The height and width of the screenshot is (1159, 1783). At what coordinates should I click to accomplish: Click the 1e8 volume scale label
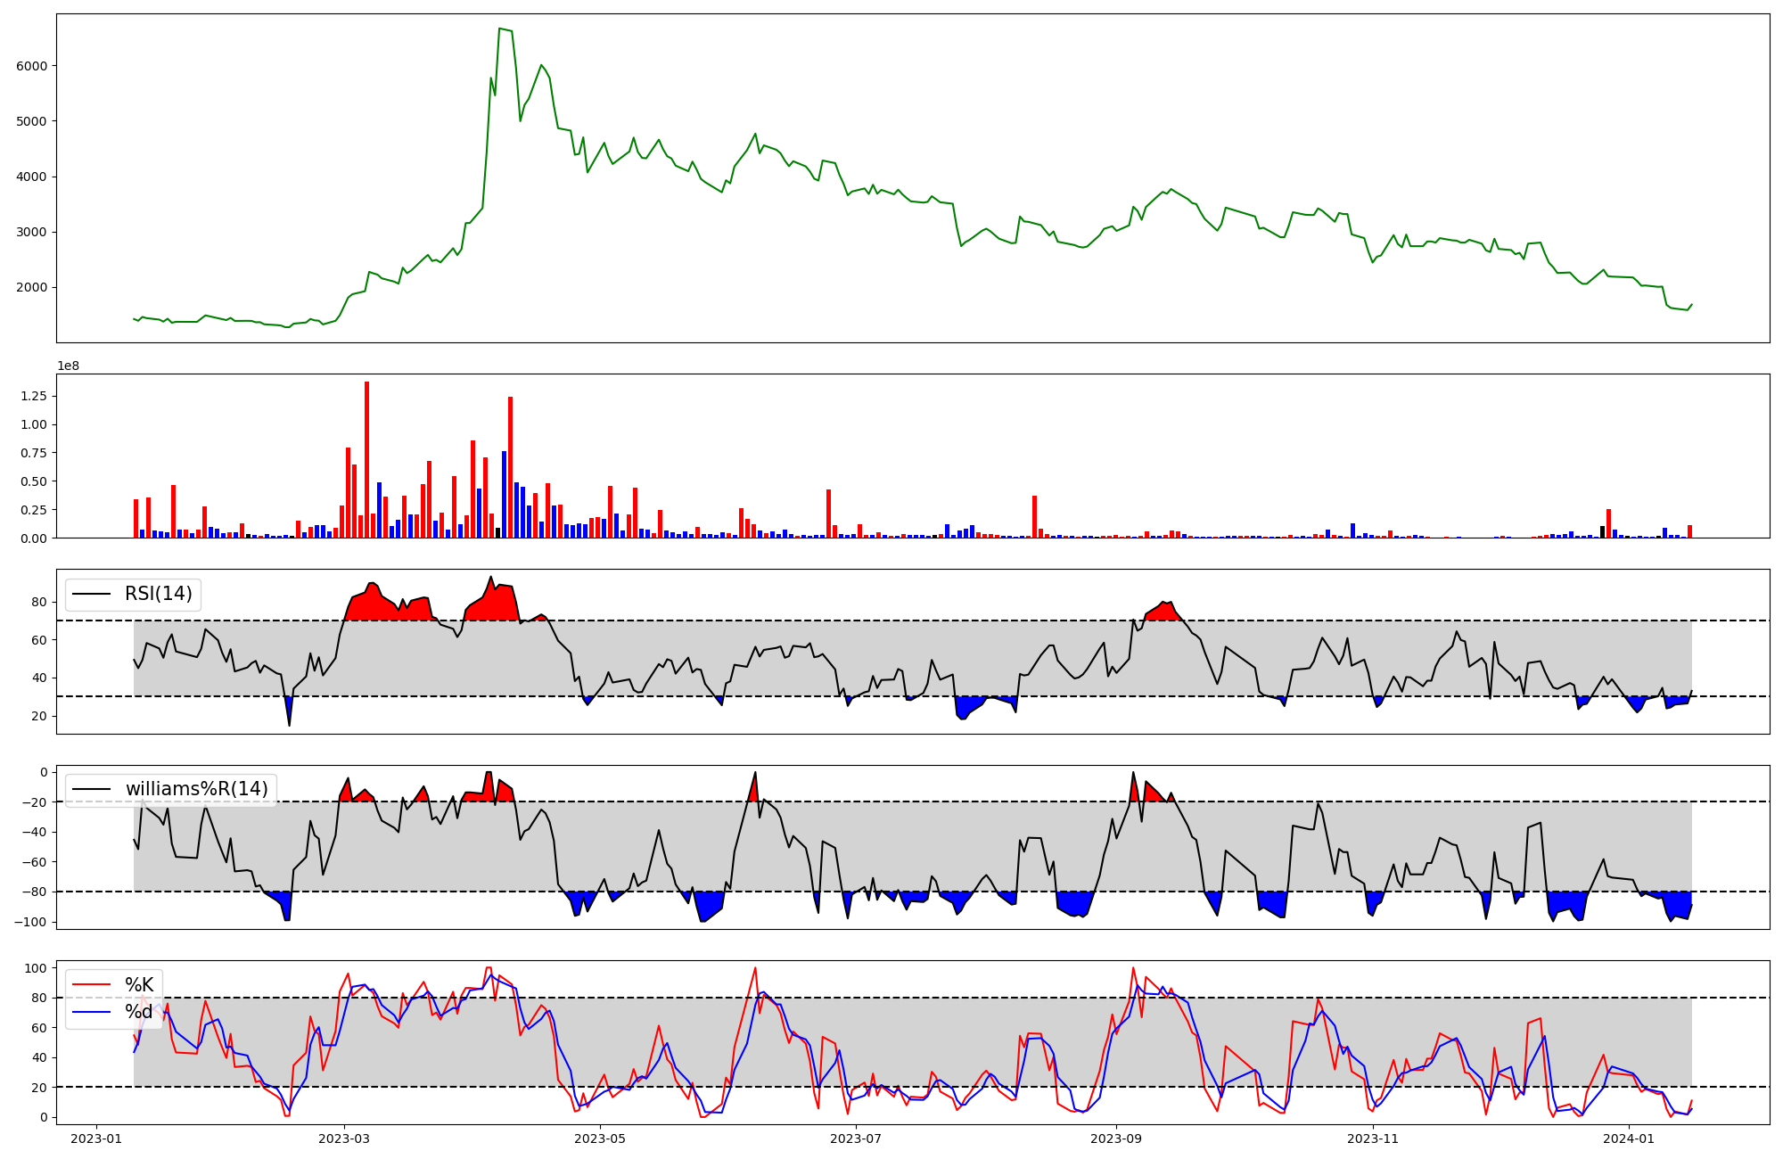click(x=69, y=366)
